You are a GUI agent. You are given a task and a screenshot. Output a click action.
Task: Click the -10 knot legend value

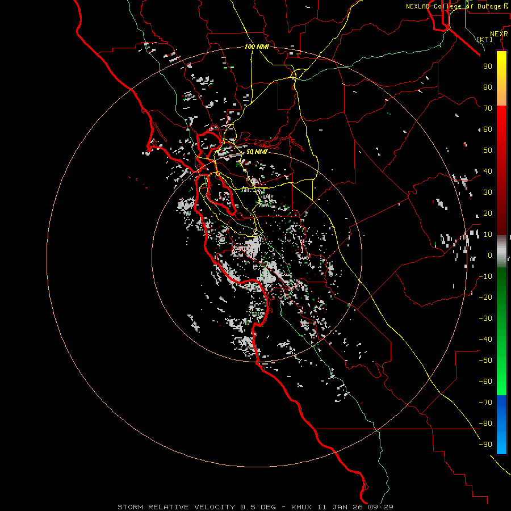(485, 277)
